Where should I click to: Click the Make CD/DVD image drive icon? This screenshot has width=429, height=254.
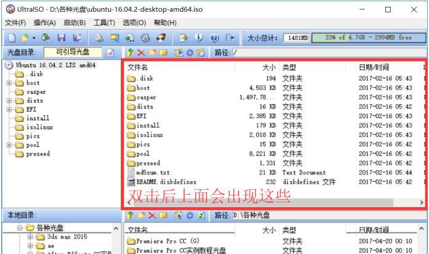coord(99,38)
